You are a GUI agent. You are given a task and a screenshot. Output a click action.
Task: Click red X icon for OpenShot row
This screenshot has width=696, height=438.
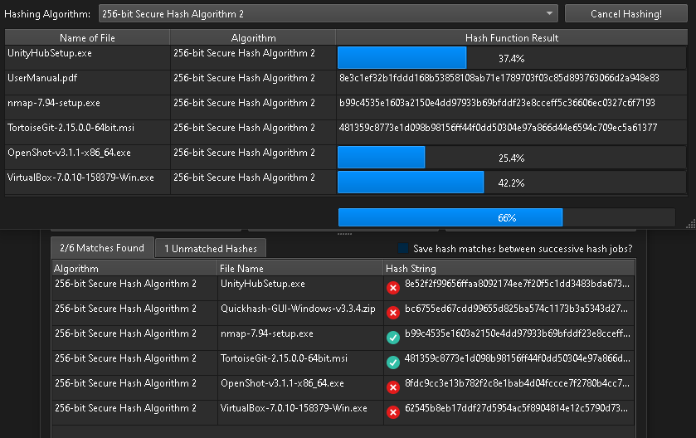(x=393, y=387)
